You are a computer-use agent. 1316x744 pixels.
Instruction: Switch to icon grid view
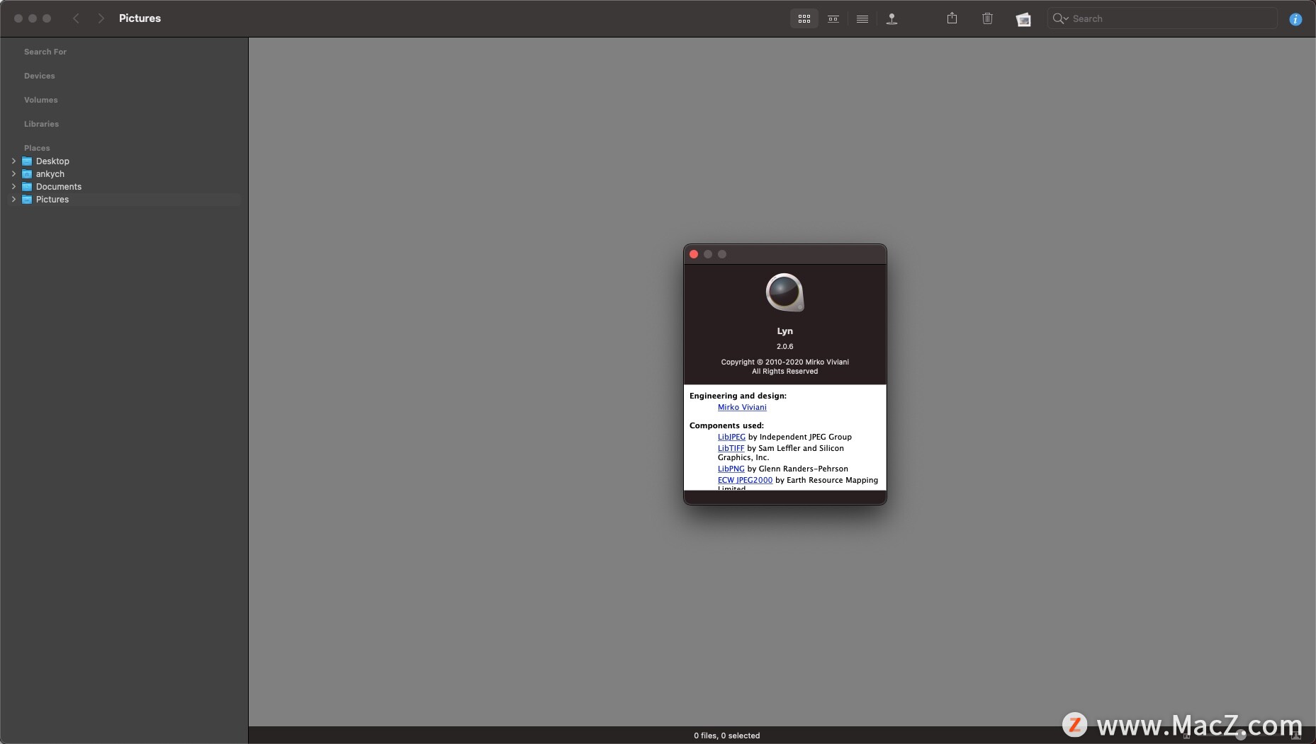click(x=804, y=19)
